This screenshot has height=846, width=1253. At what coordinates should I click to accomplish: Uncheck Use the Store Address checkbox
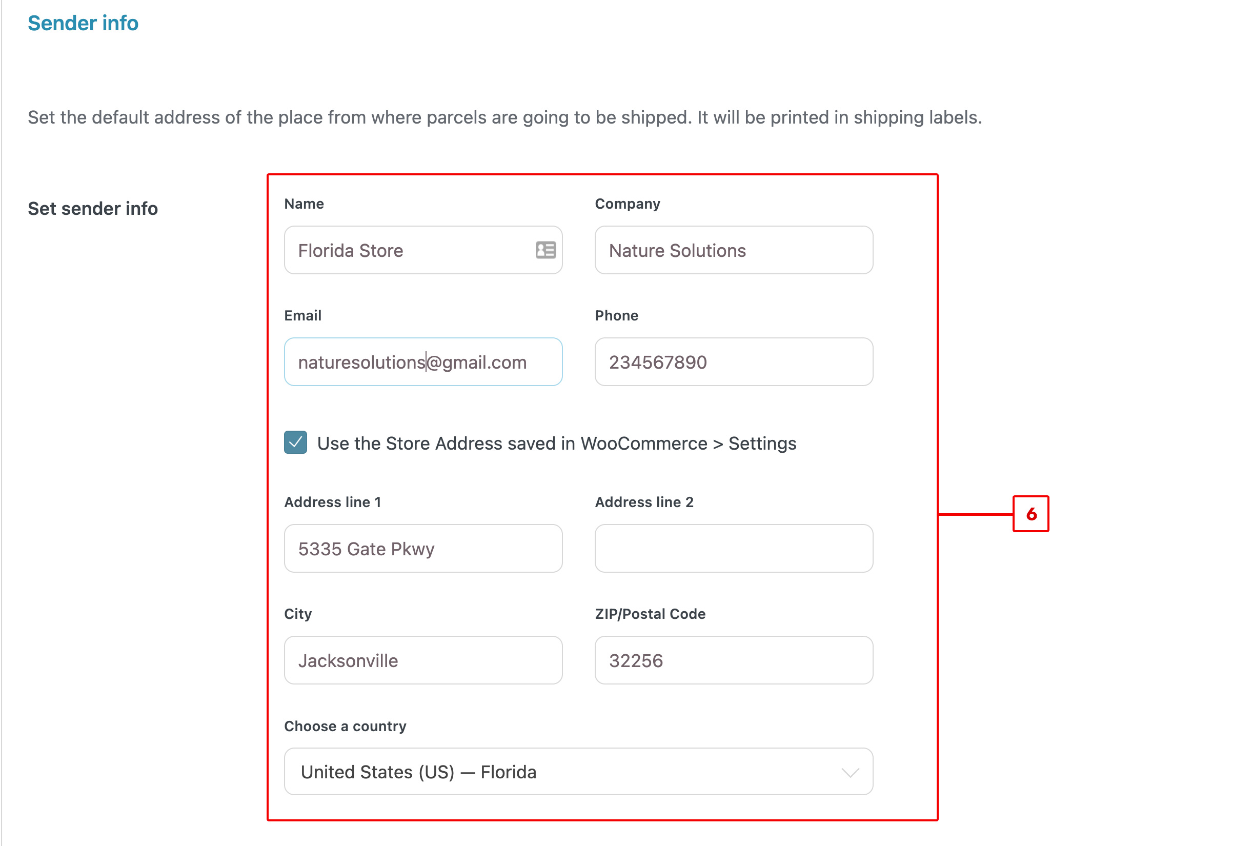pos(295,442)
